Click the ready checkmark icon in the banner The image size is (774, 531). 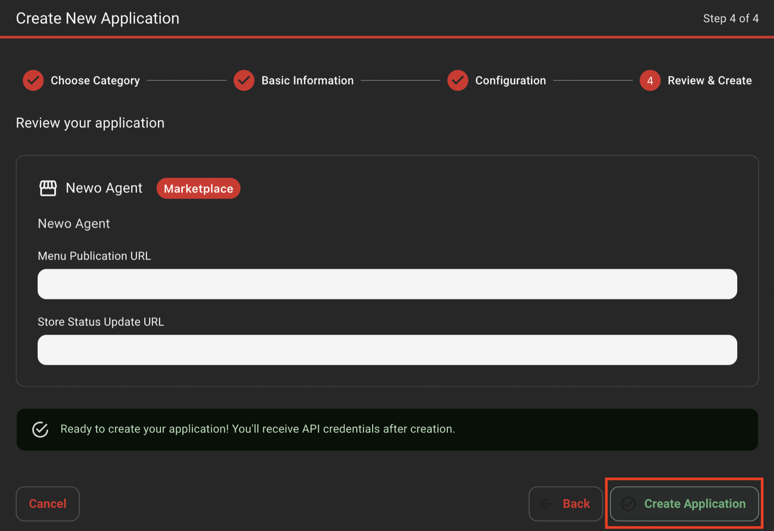pyautogui.click(x=40, y=429)
